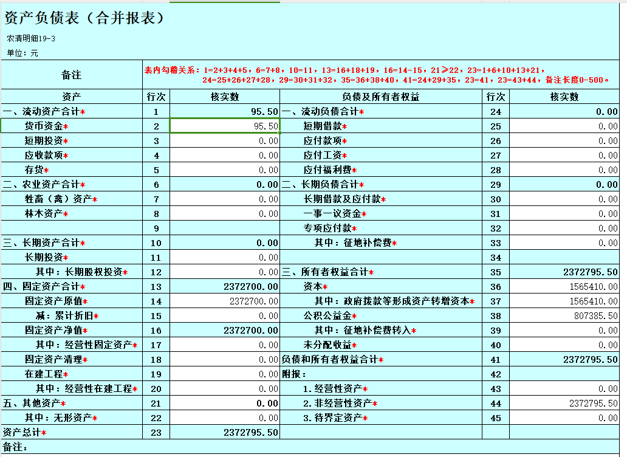
Task: Click the right 核实数 column header
Action: click(x=564, y=97)
